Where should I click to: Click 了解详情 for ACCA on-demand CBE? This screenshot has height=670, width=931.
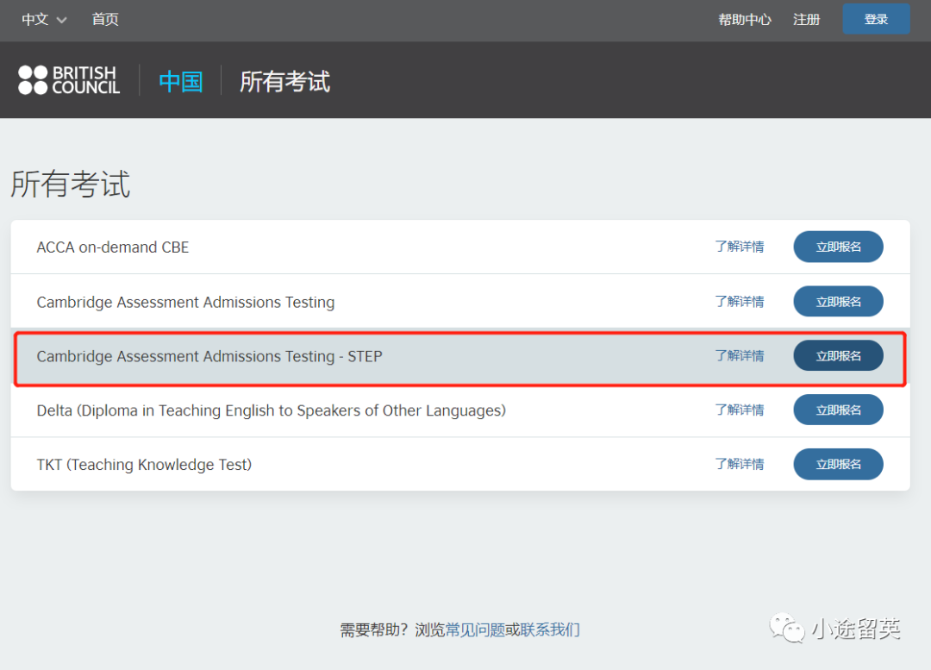click(x=739, y=247)
